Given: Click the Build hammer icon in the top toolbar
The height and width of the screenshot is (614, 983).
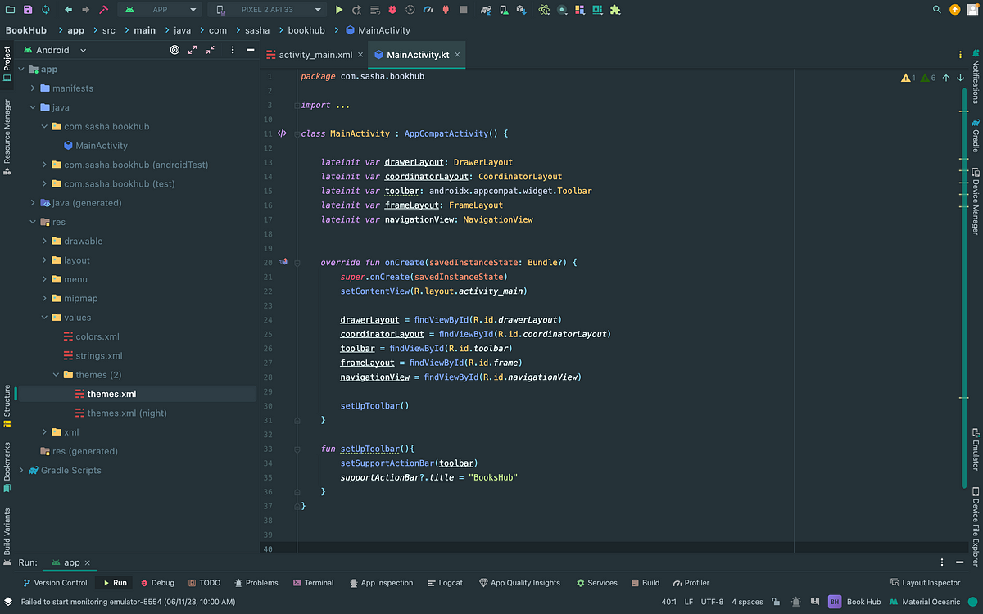Looking at the screenshot, I should pyautogui.click(x=104, y=10).
